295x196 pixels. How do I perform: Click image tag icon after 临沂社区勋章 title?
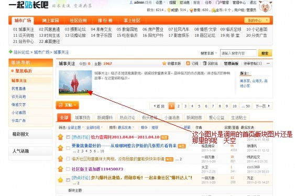[x=169, y=159]
